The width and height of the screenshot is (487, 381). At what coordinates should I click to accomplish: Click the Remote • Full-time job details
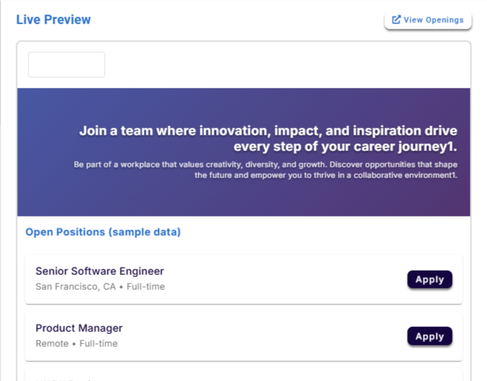tap(76, 344)
